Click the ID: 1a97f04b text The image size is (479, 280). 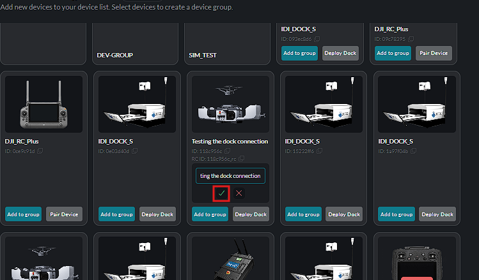(393, 151)
